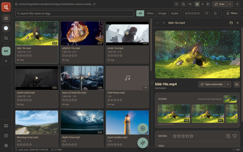The width and height of the screenshot is (243, 152).
Task: Select the Audio filter tab
Action: click(175, 13)
